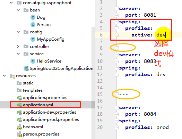Select the templates folder
Image resolution: width=182 pixels, height=139 pixels.
(x=33, y=90)
